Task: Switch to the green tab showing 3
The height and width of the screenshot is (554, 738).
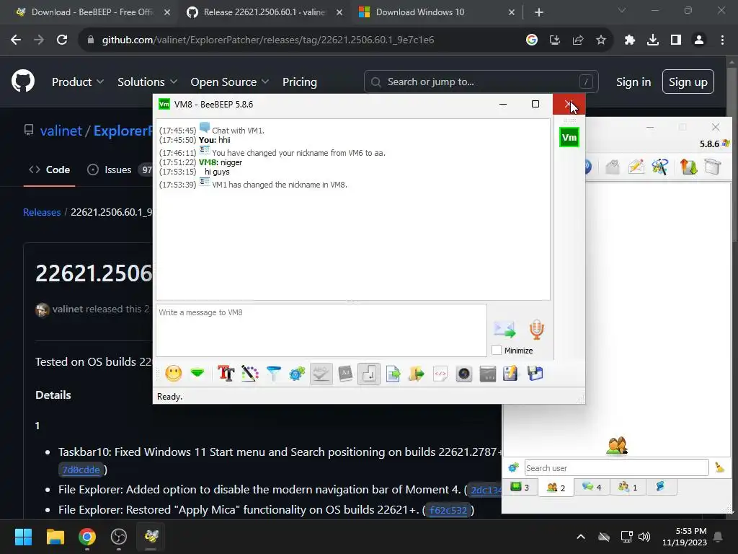Action: [520, 487]
